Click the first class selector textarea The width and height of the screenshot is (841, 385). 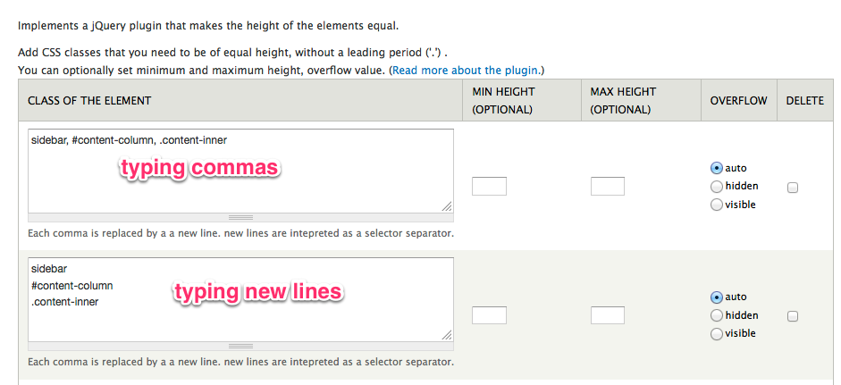point(240,171)
